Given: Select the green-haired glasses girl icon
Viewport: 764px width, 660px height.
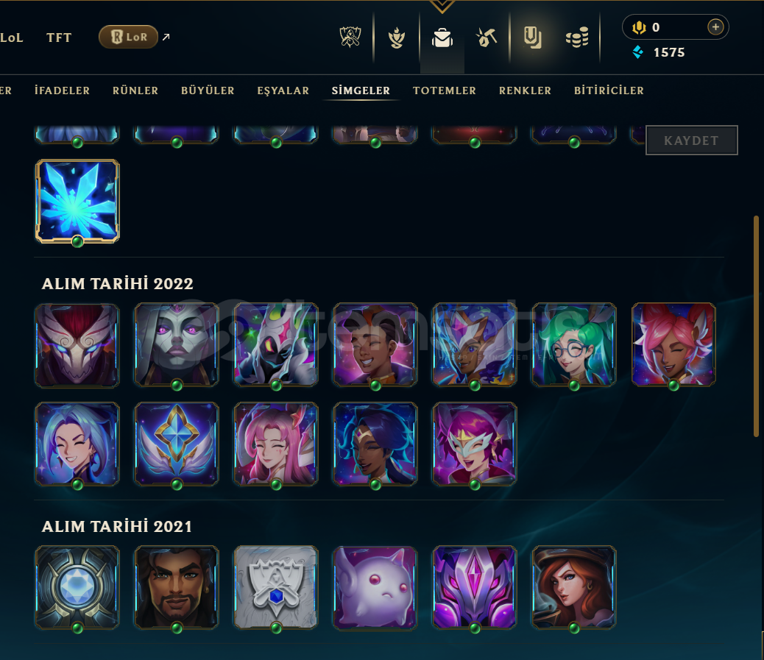Looking at the screenshot, I should click(574, 345).
